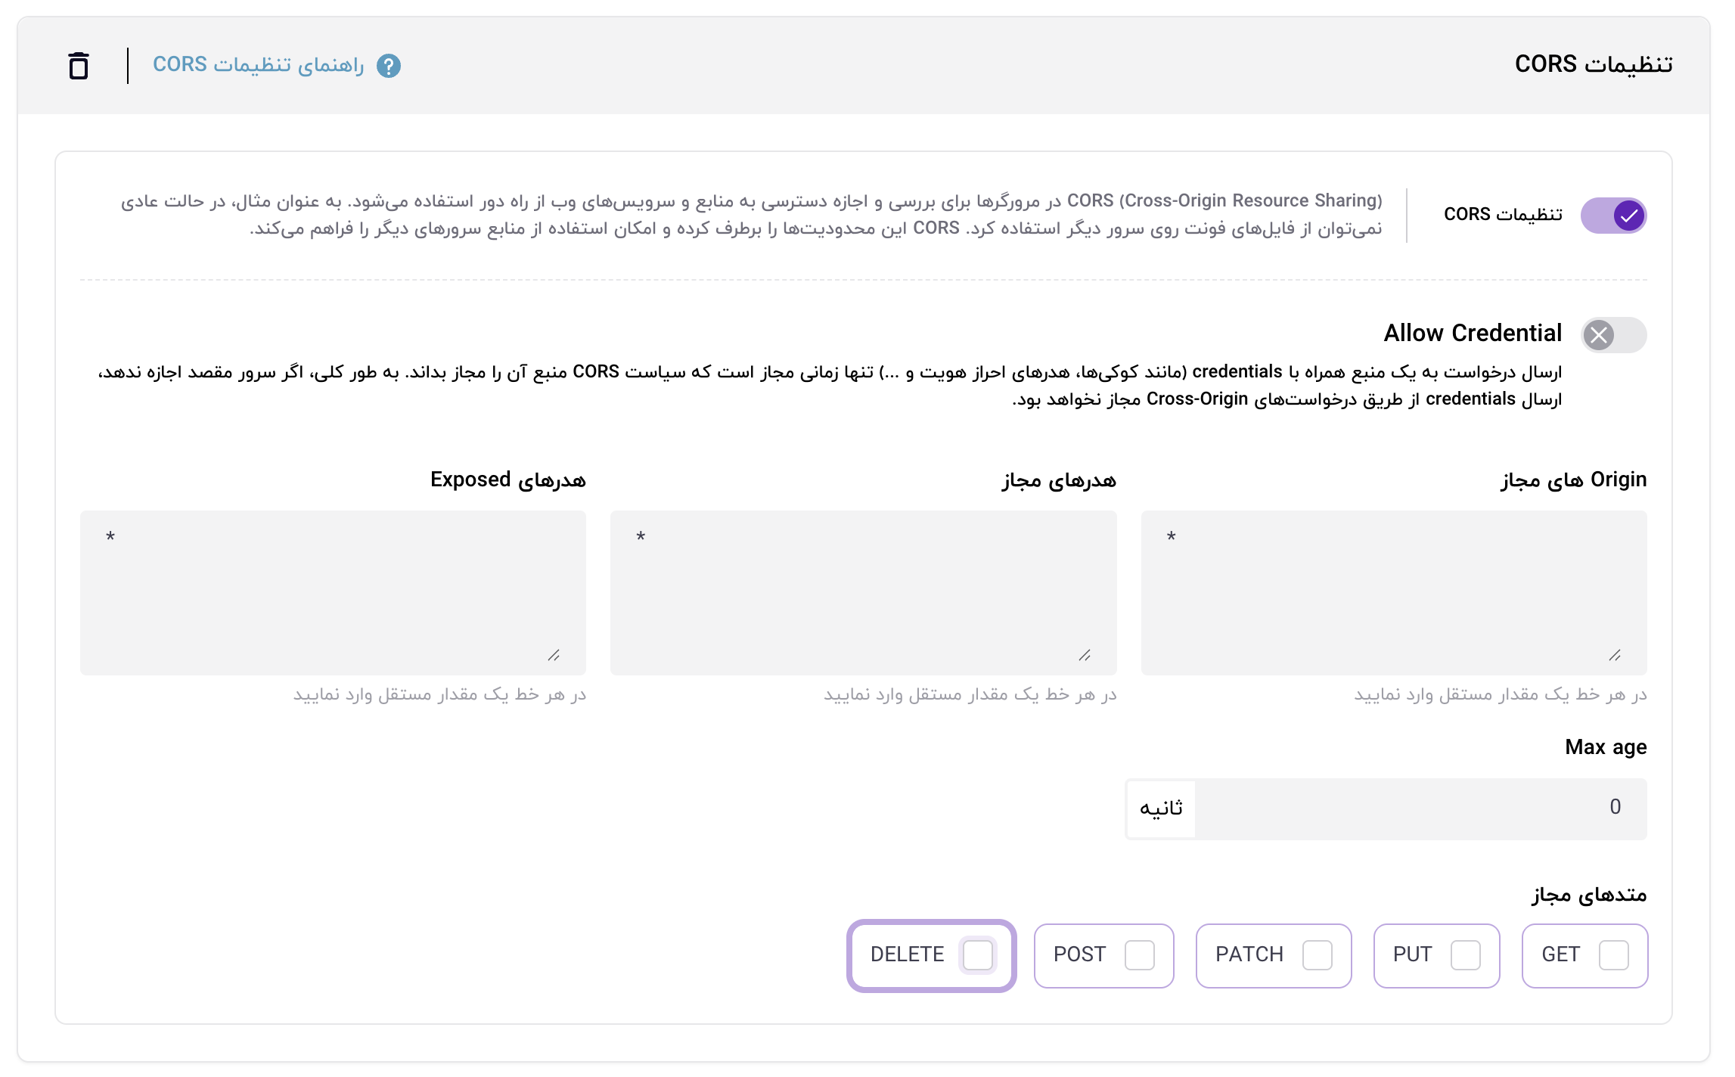Check the PATCH method checkbox
This screenshot has width=1735, height=1077.
click(1317, 955)
